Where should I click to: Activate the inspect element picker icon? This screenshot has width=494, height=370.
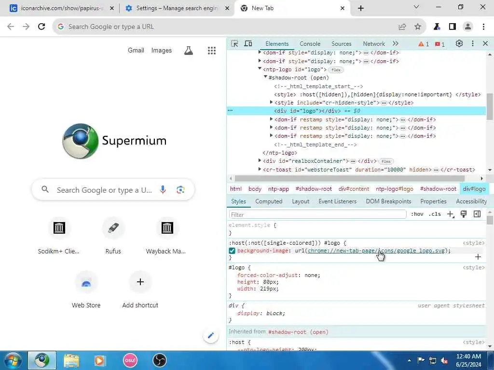[234, 44]
